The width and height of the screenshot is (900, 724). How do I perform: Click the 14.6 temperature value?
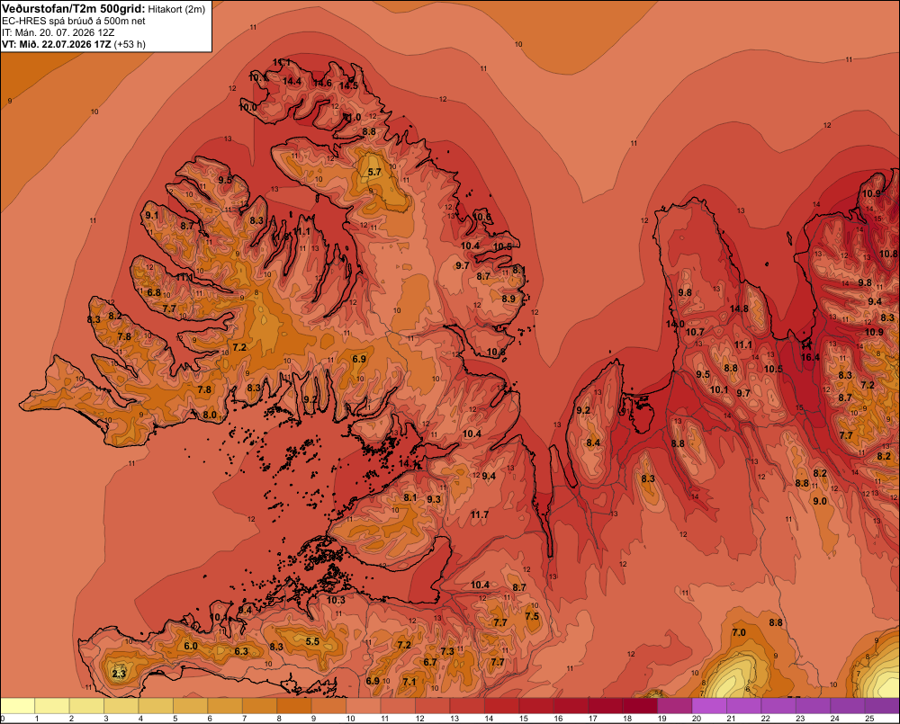pyautogui.click(x=322, y=83)
